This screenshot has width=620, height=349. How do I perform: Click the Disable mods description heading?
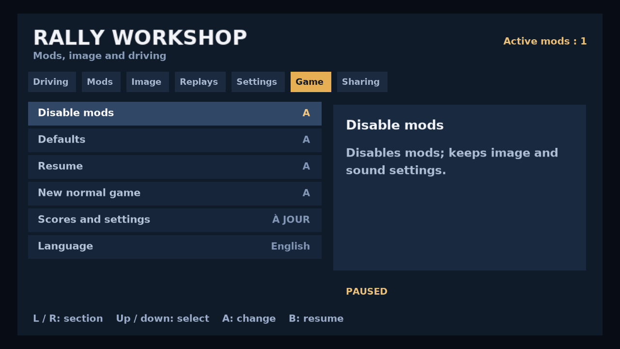395,125
